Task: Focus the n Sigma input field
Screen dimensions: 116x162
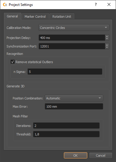Action: point(65,72)
